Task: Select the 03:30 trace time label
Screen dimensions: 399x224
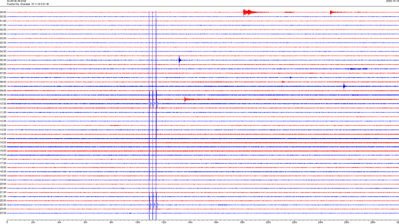Action: [x=3, y=43]
